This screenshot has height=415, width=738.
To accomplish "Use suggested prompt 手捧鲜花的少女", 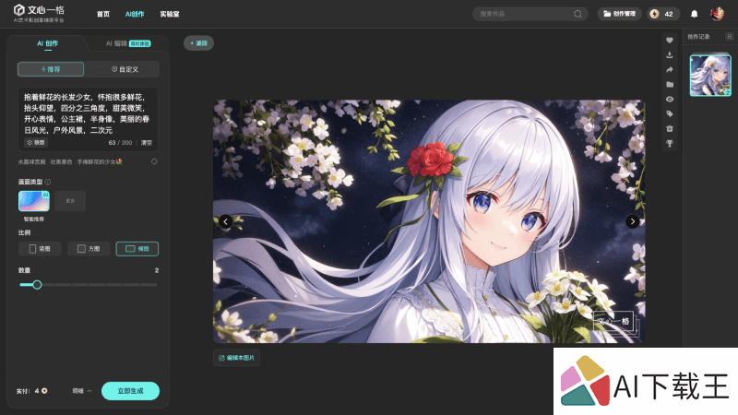I will point(100,162).
